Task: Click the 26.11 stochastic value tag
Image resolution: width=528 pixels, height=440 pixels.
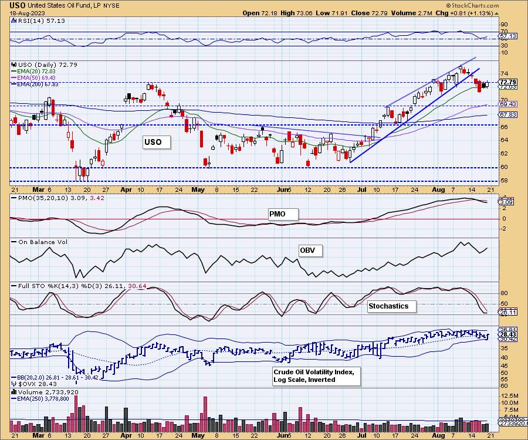Action: 507,313
